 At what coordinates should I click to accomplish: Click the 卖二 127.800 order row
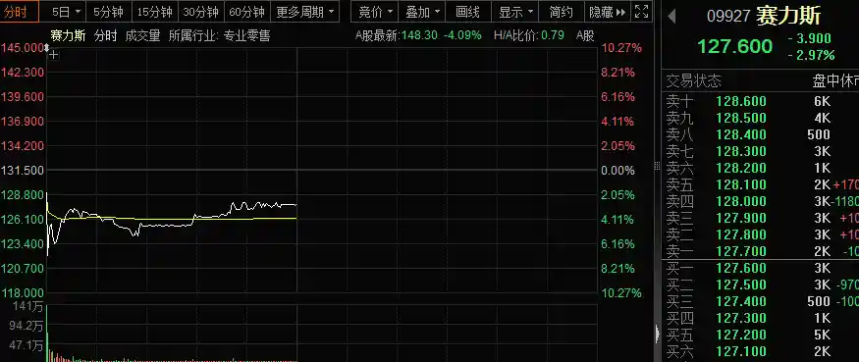click(x=761, y=234)
